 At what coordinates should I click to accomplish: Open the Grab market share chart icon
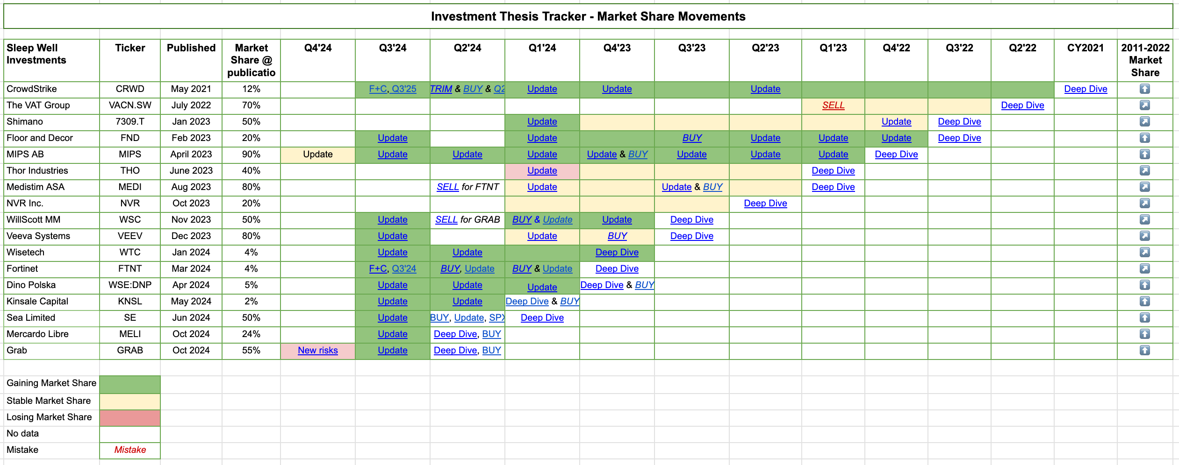(1144, 350)
